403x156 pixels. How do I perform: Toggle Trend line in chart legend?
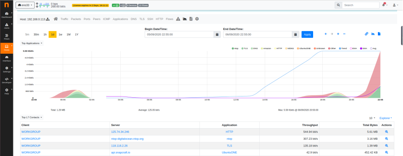pos(343,48)
